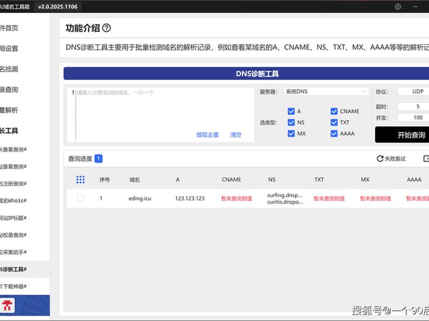Screen dimensions: 429x321
Task: Click the 序号 column header
Action: coord(105,180)
